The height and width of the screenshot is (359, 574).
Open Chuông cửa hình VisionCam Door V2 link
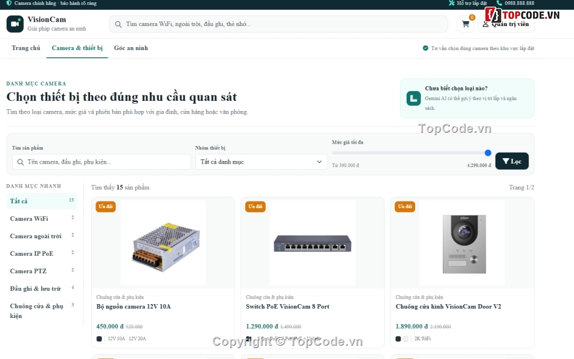tap(448, 307)
